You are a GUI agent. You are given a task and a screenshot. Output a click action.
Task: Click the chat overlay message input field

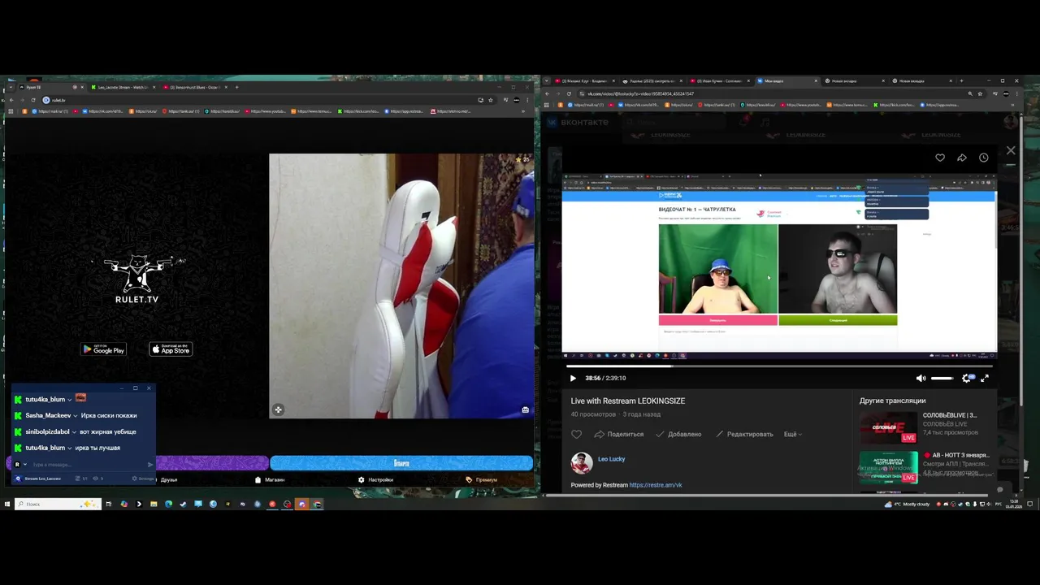point(88,465)
